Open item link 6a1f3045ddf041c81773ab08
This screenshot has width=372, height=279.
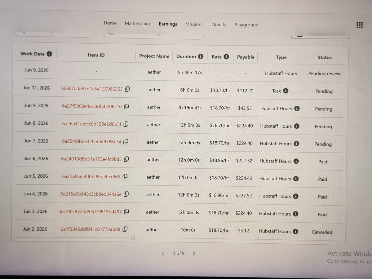coord(90,229)
